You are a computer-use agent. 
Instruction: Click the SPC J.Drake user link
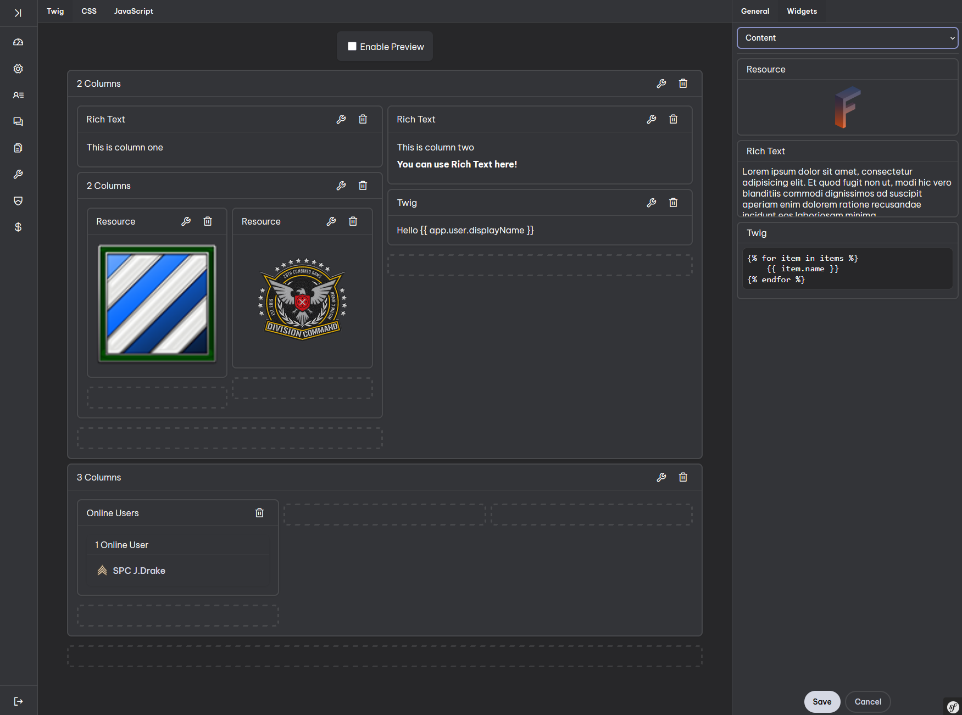tap(138, 571)
